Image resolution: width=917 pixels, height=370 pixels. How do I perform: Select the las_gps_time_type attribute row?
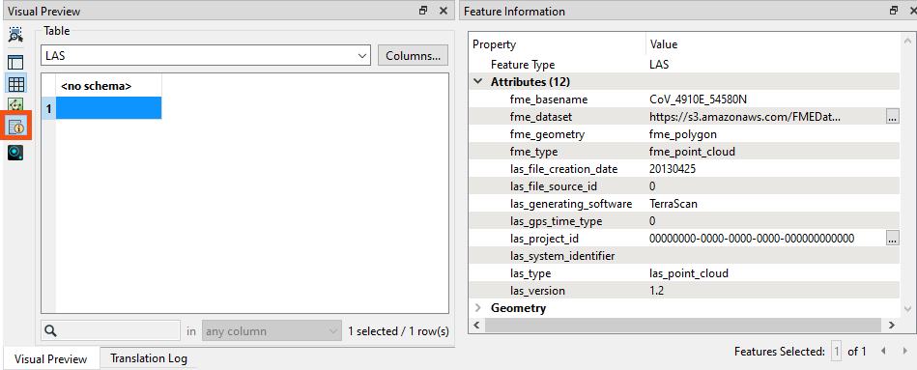[x=684, y=221]
